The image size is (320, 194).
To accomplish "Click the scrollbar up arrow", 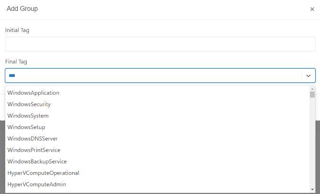I will [312, 89].
